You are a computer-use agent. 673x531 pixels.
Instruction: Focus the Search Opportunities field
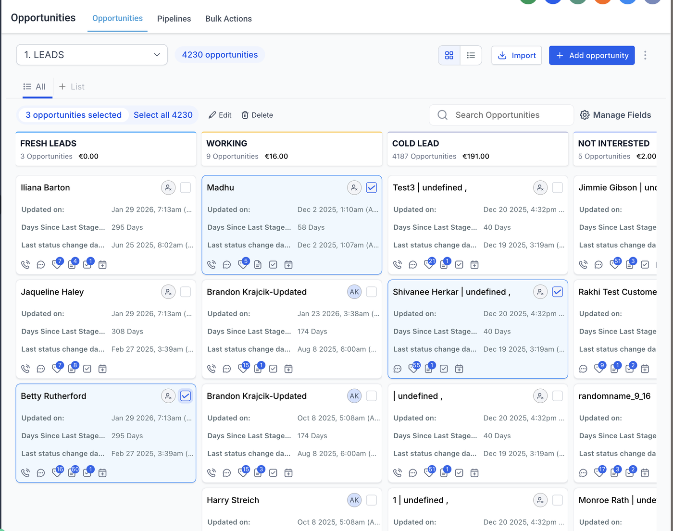tap(501, 115)
